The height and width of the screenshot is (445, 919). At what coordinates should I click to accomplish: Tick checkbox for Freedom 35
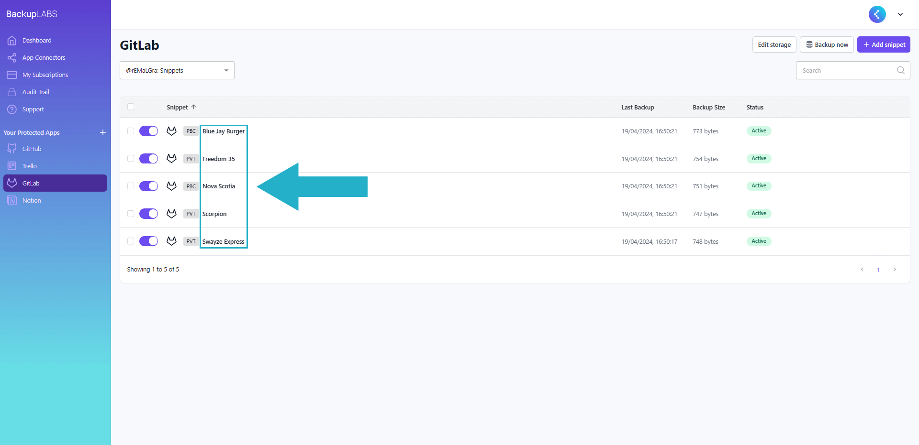131,158
